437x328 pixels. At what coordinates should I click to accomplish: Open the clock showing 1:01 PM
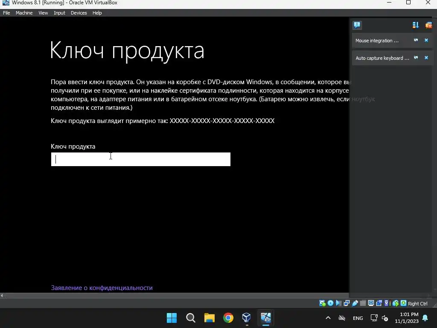pyautogui.click(x=407, y=318)
